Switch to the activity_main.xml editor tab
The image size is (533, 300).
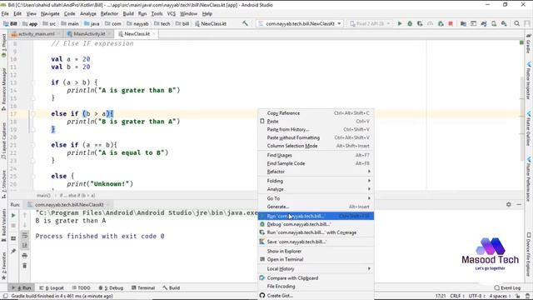(x=36, y=33)
